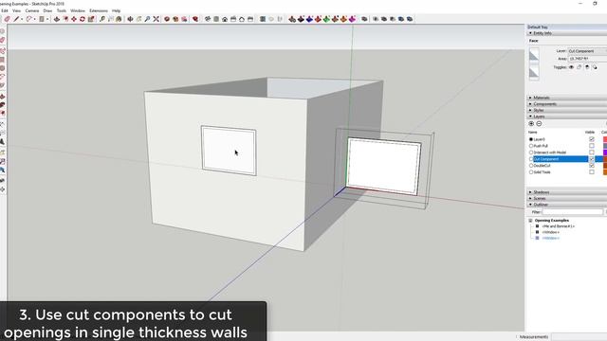Image resolution: width=607 pixels, height=341 pixels.
Task: Expand the Scenes panel
Action: 530,198
